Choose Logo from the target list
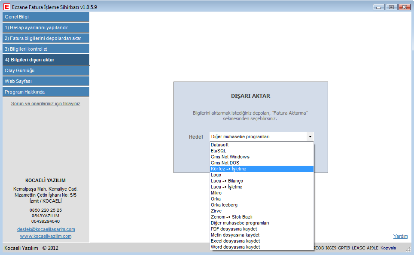414x255 pixels. pos(262,175)
